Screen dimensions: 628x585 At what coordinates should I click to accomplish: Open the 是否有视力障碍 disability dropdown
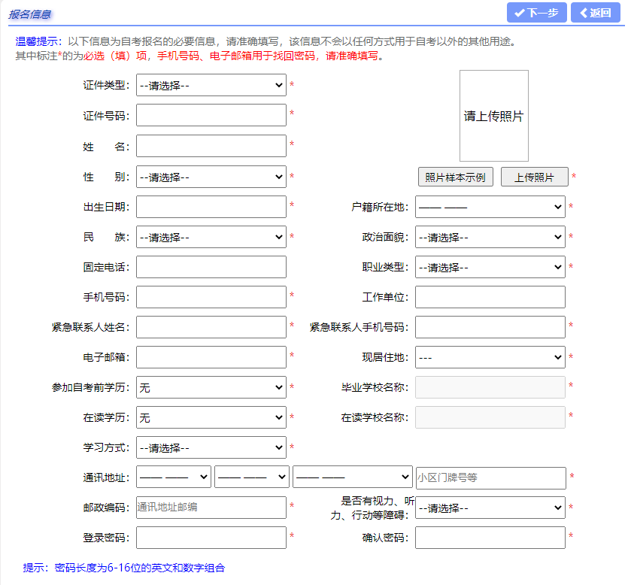pos(490,508)
